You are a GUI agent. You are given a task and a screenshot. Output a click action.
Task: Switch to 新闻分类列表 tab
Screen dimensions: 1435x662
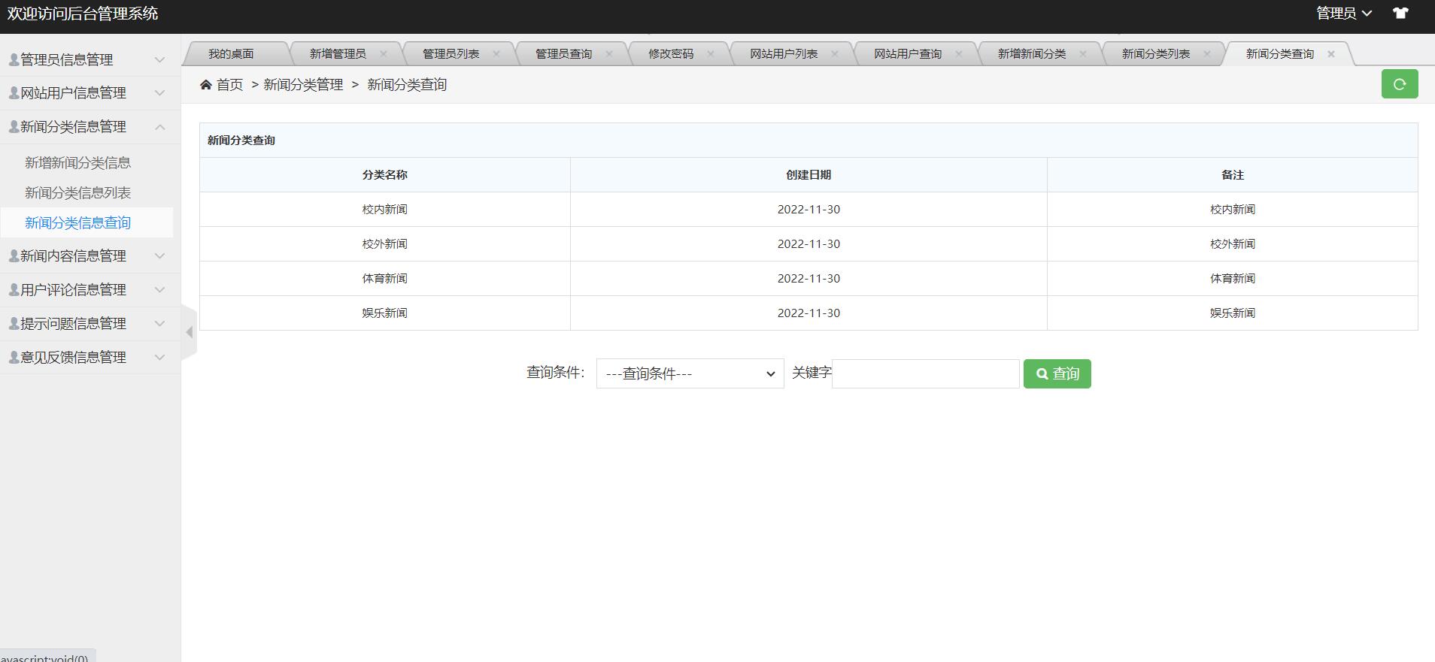1156,53
